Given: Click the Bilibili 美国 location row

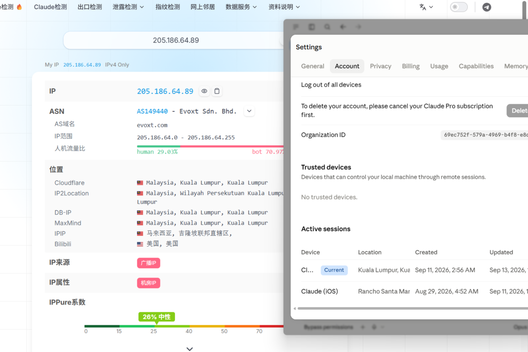Looking at the screenshot, I should tap(165, 244).
